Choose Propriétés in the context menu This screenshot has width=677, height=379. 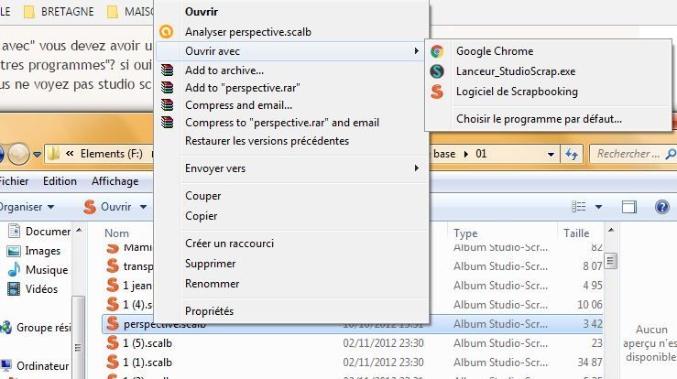209,310
